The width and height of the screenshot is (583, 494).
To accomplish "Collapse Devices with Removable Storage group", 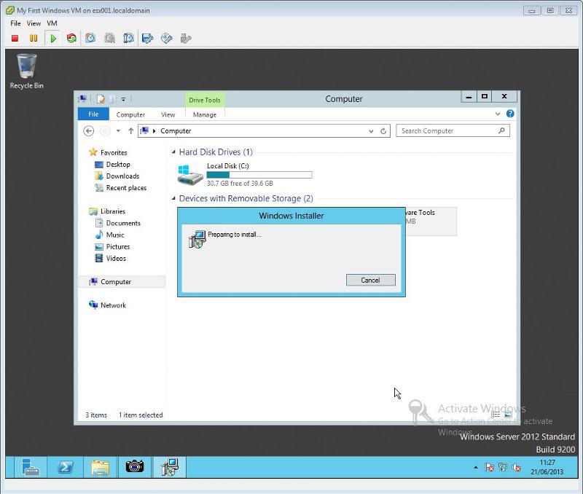I will pos(173,198).
